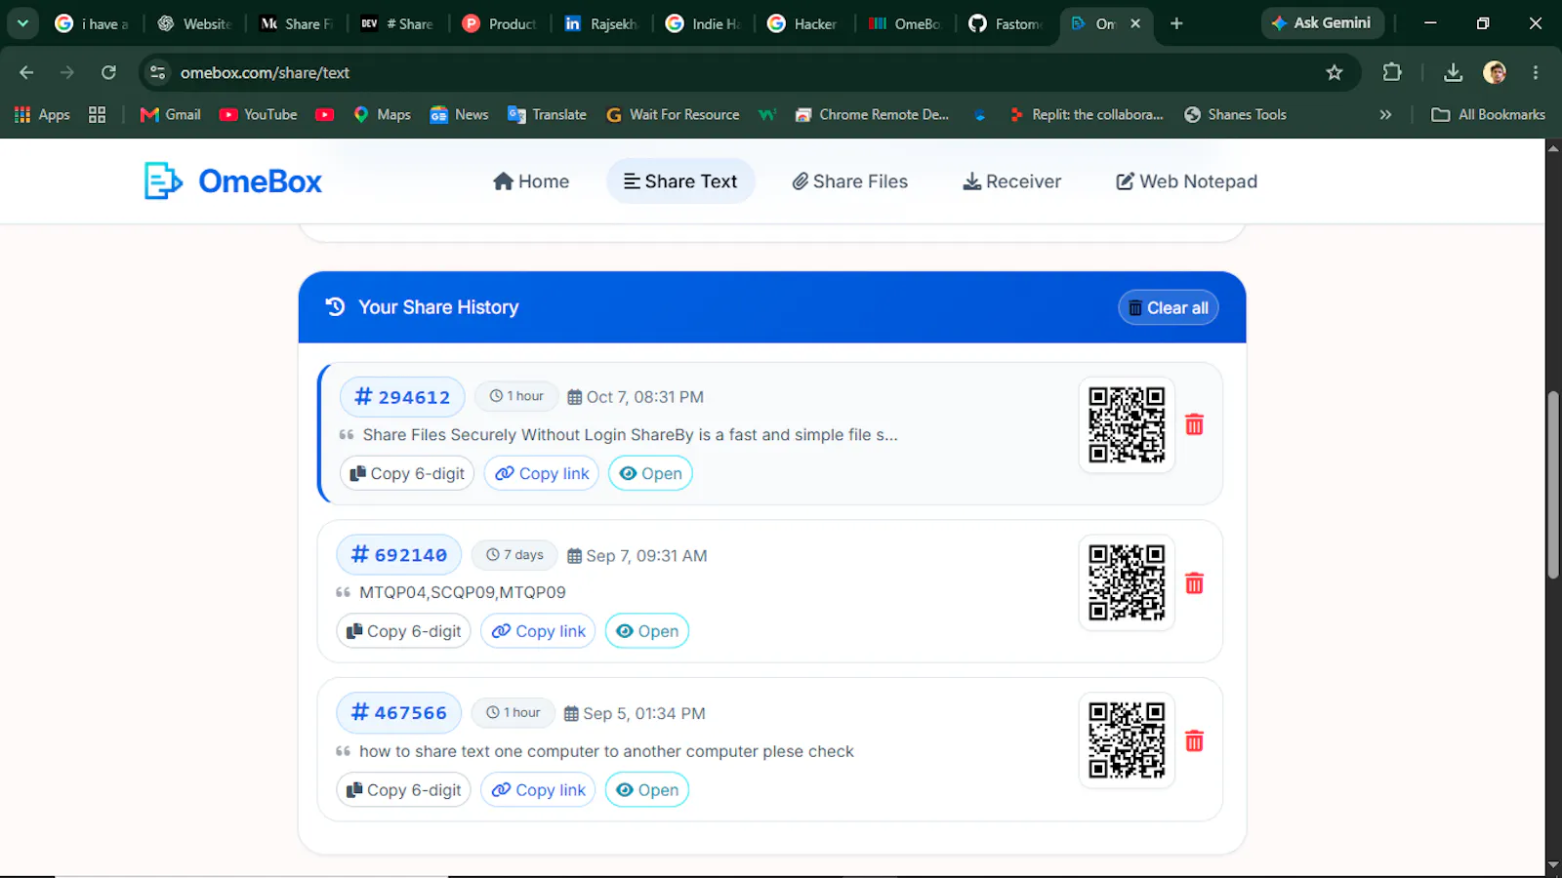Delete the 294612 share entry

point(1194,424)
